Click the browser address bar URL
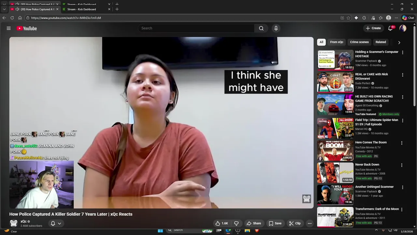This screenshot has width=417, height=235. click(x=66, y=18)
